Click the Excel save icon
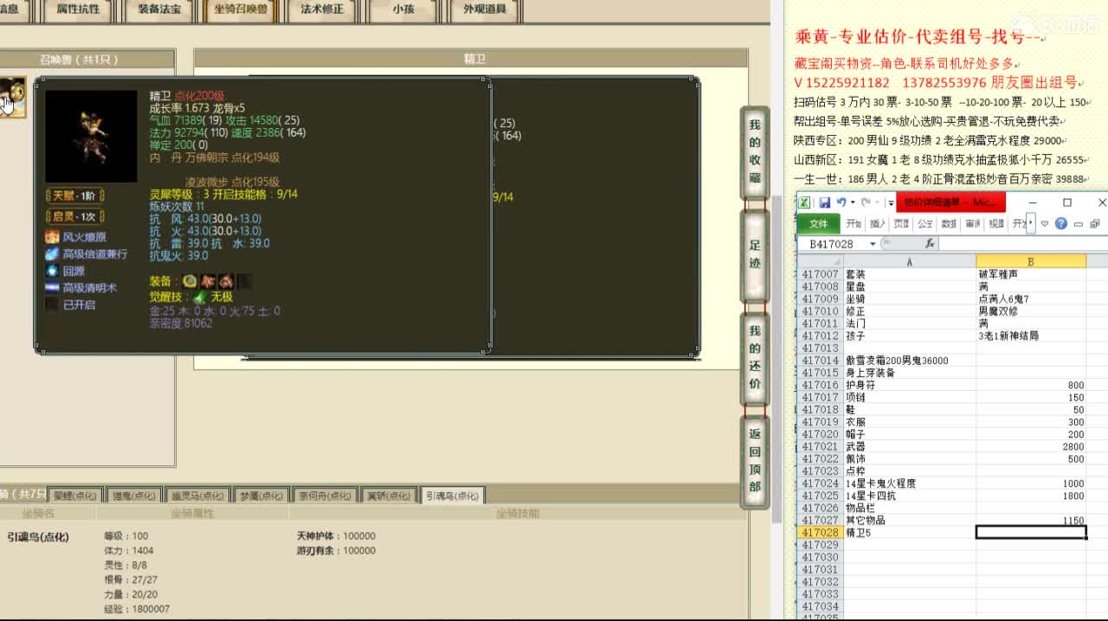Viewport: 1108px width, 621px height. [x=824, y=202]
